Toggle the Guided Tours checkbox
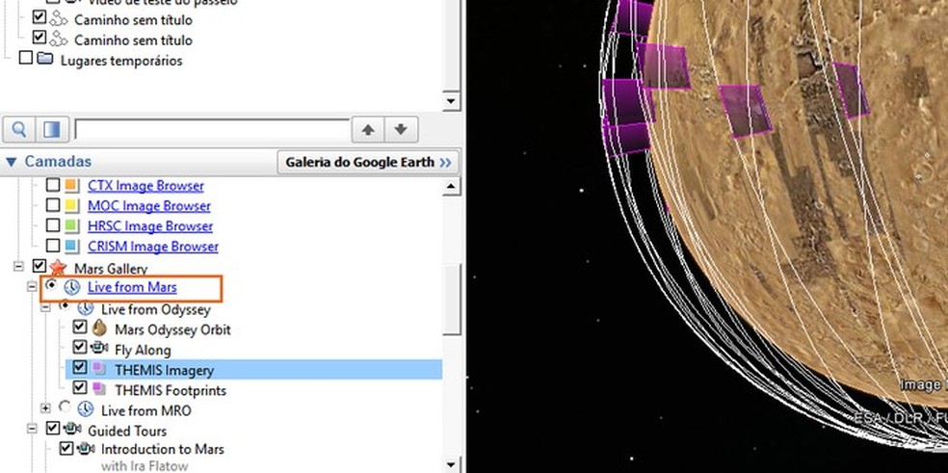Viewport: 948px width, 473px height. coord(53,431)
